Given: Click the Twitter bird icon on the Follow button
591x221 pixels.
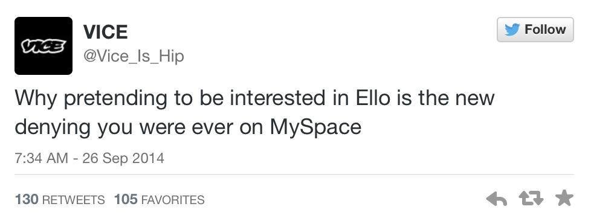Looking at the screenshot, I should tap(512, 30).
